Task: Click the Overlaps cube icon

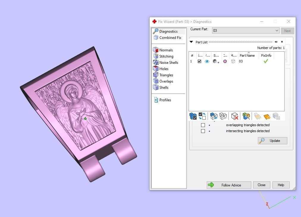Action: click(x=156, y=81)
